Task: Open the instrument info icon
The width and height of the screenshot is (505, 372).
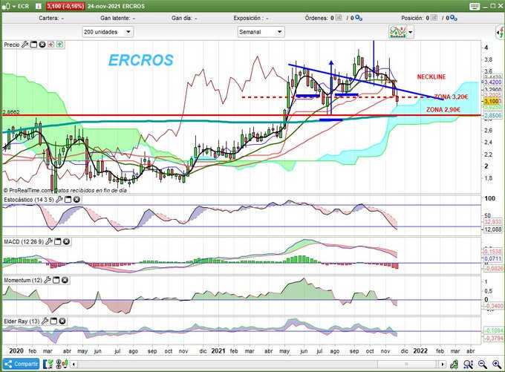Action: coord(39,6)
